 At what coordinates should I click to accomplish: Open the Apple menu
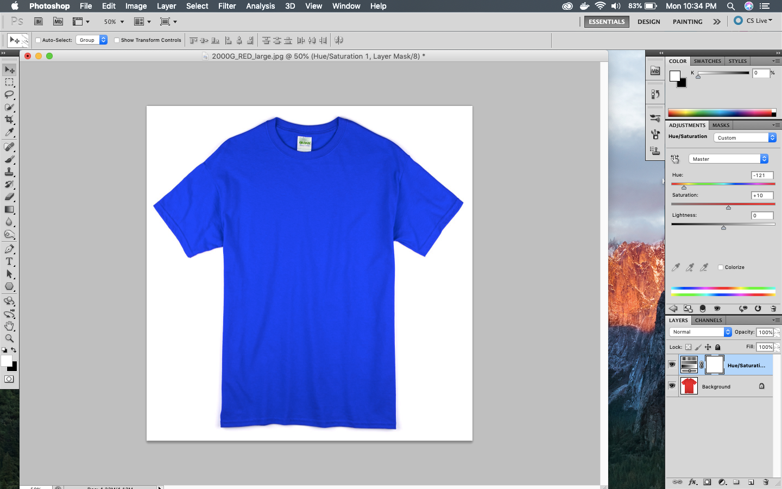pyautogui.click(x=15, y=6)
